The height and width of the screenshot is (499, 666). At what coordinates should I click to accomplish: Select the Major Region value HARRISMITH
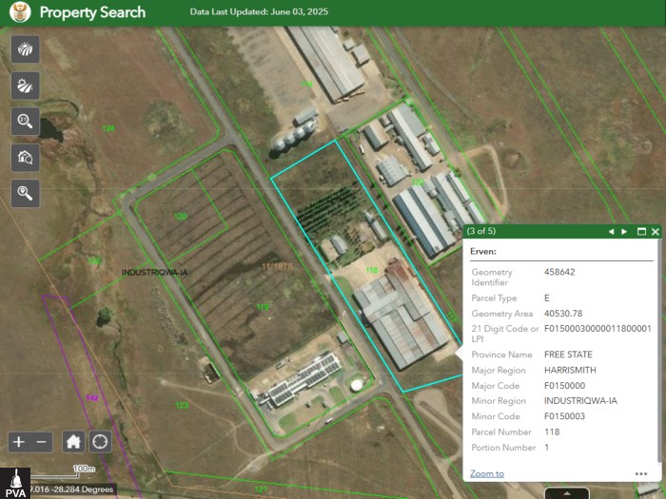click(x=570, y=370)
